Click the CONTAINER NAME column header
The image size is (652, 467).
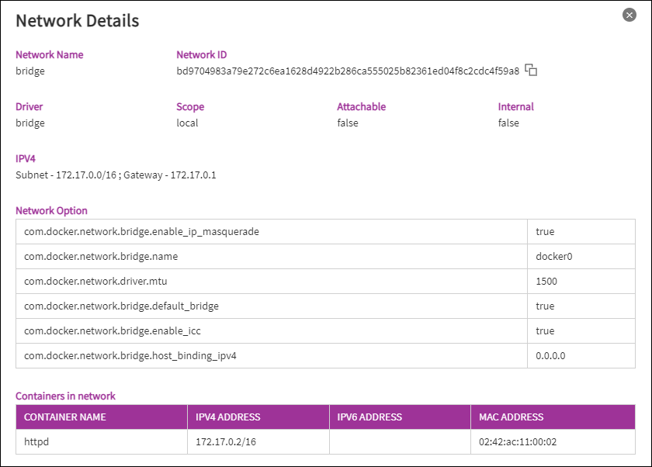(65, 417)
